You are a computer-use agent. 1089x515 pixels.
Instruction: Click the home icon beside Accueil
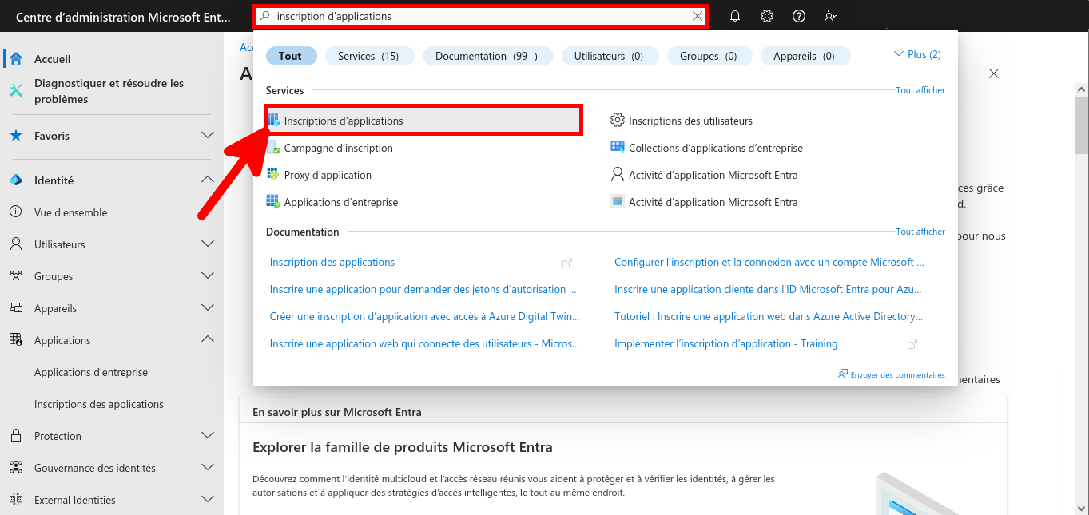click(x=14, y=57)
